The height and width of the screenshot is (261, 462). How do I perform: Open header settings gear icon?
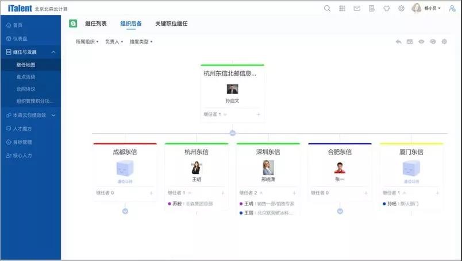(x=401, y=9)
